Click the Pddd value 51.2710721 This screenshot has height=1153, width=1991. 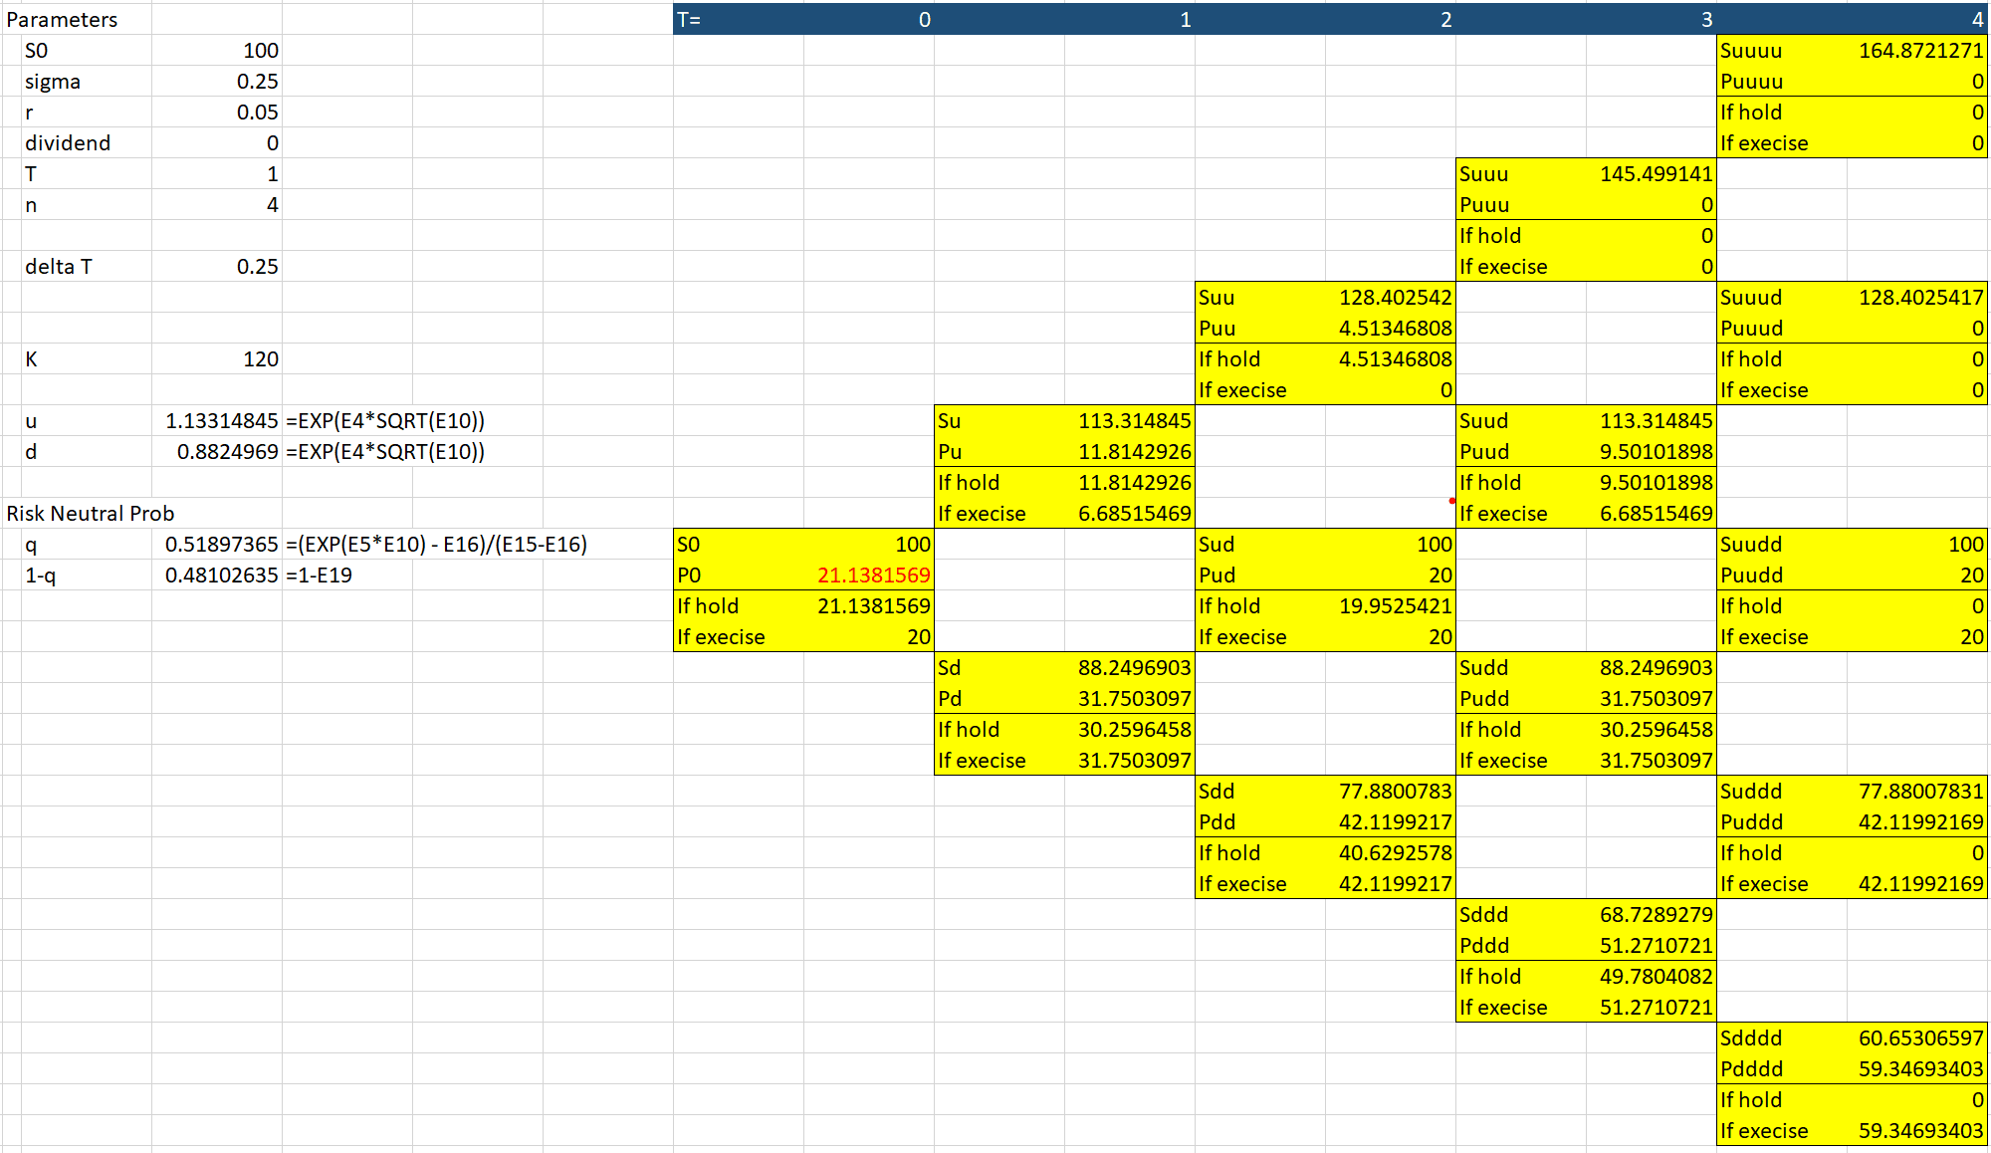[x=1652, y=946]
